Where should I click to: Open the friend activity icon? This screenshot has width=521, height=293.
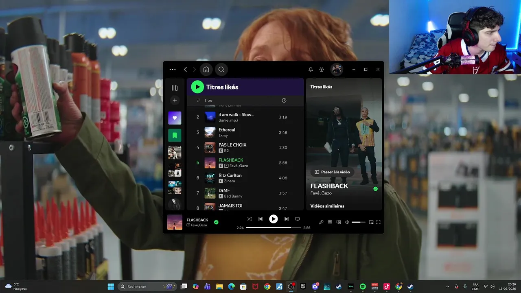pyautogui.click(x=322, y=70)
